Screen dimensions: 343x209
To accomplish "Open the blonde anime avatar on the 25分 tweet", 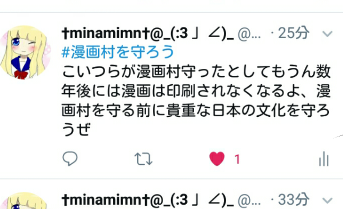I will click(x=25, y=53).
